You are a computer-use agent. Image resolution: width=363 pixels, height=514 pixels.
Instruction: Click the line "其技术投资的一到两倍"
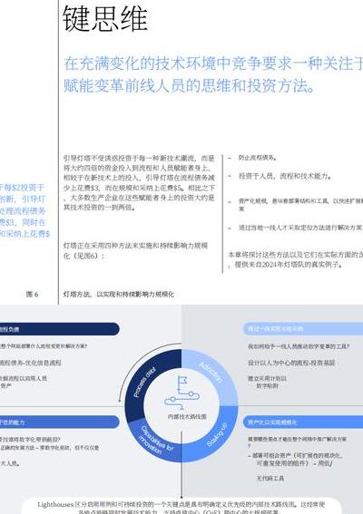pos(100,208)
